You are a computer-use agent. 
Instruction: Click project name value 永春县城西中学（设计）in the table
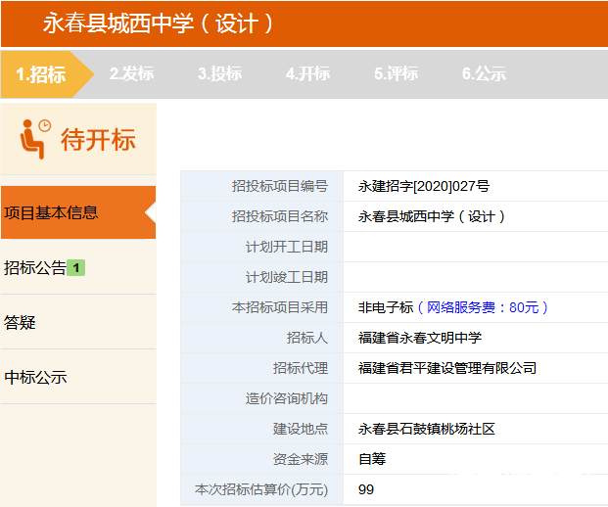[x=432, y=216]
